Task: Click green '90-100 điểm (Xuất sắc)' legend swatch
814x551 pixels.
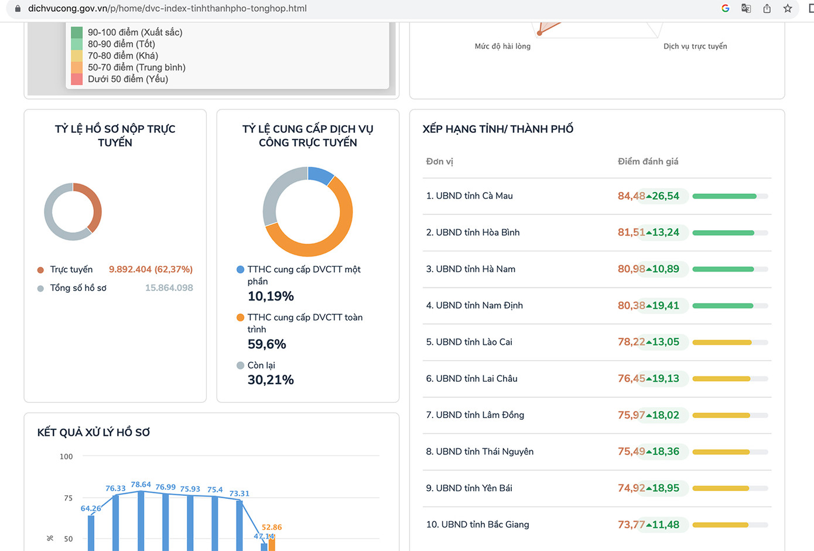Action: click(77, 32)
